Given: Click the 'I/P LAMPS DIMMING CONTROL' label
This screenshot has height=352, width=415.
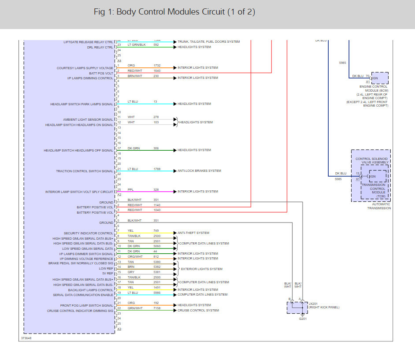Looking at the screenshot, I should pyautogui.click(x=90, y=78).
